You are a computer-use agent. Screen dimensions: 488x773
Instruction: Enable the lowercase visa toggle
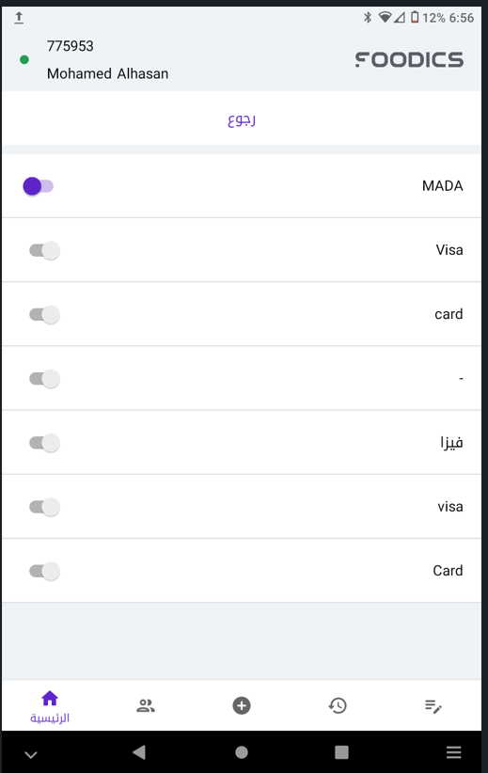[x=44, y=507]
